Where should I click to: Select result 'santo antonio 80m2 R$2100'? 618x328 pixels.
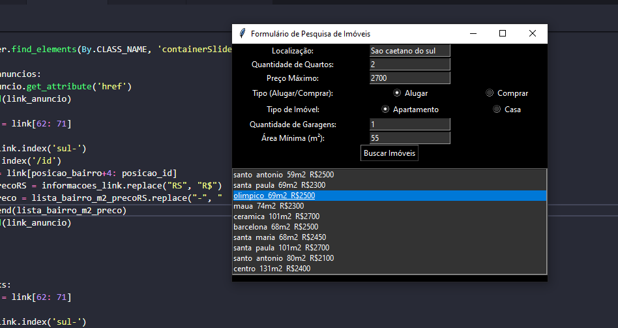(389, 258)
